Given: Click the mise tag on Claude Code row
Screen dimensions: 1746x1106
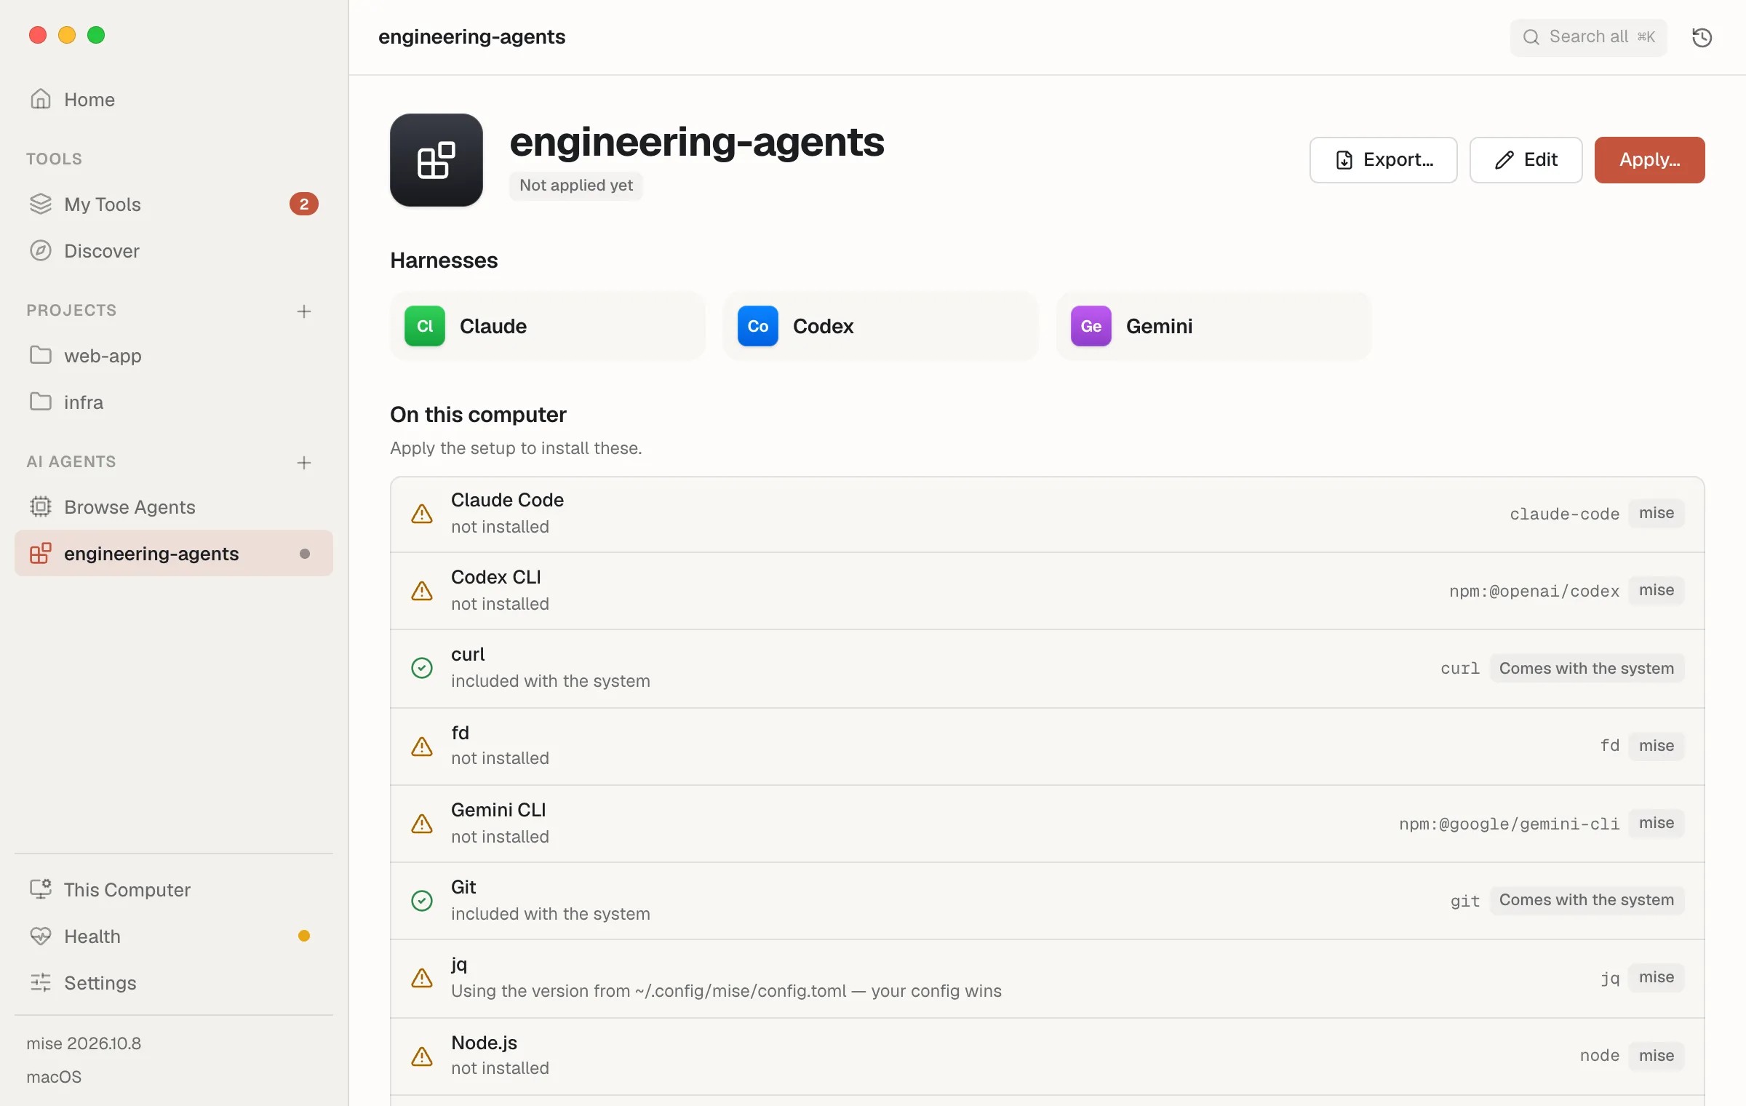Looking at the screenshot, I should pos(1657,514).
